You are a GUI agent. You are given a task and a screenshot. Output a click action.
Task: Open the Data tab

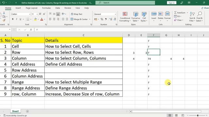point(57,8)
